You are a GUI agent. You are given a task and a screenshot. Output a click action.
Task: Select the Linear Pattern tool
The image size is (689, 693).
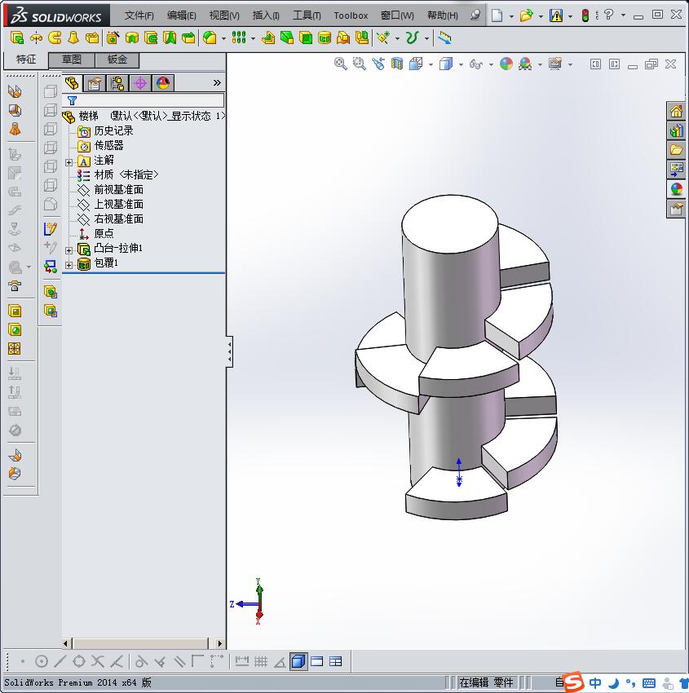pos(239,38)
